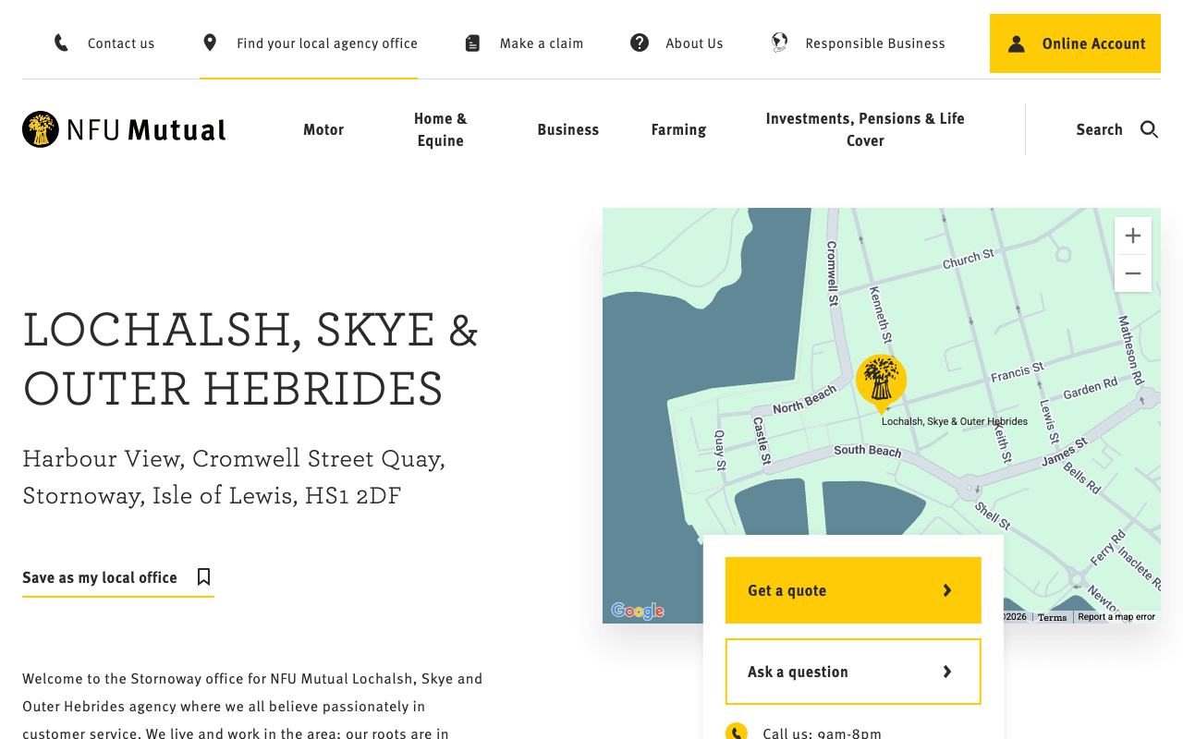Click Matheson Rd label on the map
The height and width of the screenshot is (739, 1183).
point(1131,351)
